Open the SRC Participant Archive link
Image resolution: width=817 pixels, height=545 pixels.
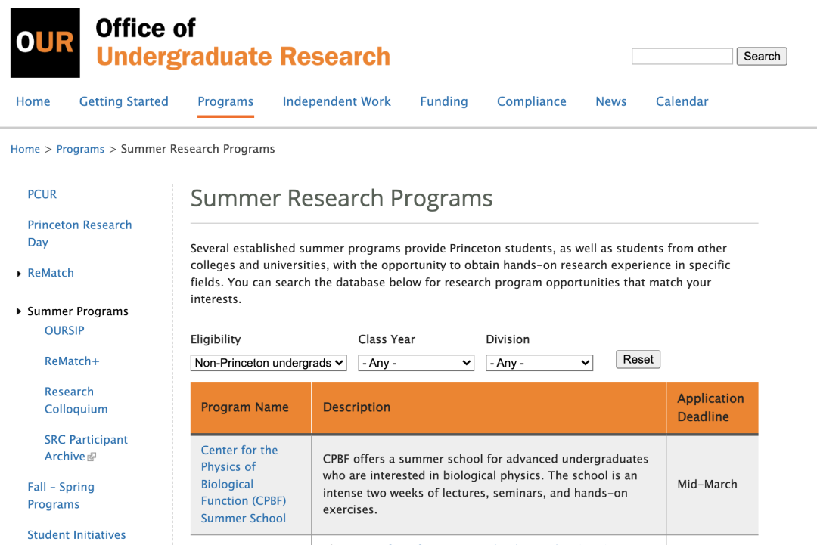(86, 447)
